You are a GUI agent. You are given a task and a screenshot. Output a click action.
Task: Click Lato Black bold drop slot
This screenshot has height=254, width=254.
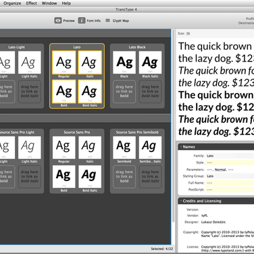(124, 91)
